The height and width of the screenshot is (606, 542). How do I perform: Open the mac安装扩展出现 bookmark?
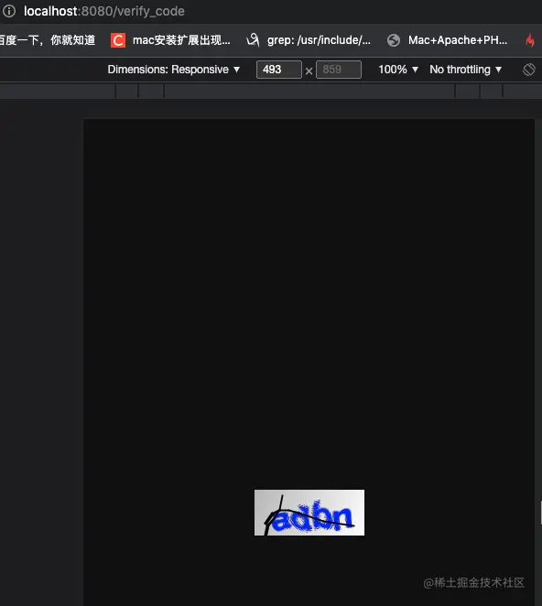click(181, 40)
